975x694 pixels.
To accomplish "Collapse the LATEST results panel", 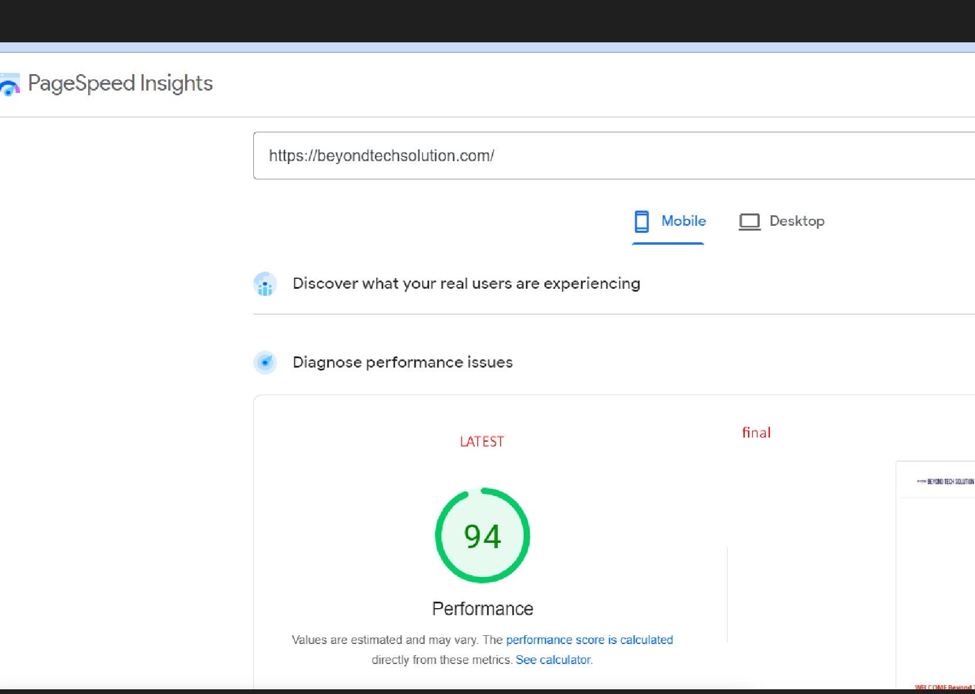I will (x=481, y=441).
